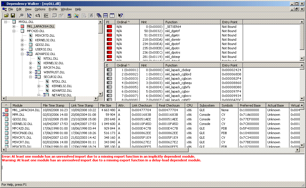Screen dimensions: 306x188
Task: Click the WINTRUST.DLL hourglass module icon
Action: [x=38, y=72]
